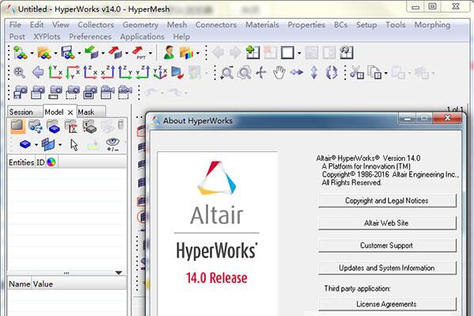Viewport: 474px width, 316px height.
Task: Click the New Model icon
Action: (20, 53)
